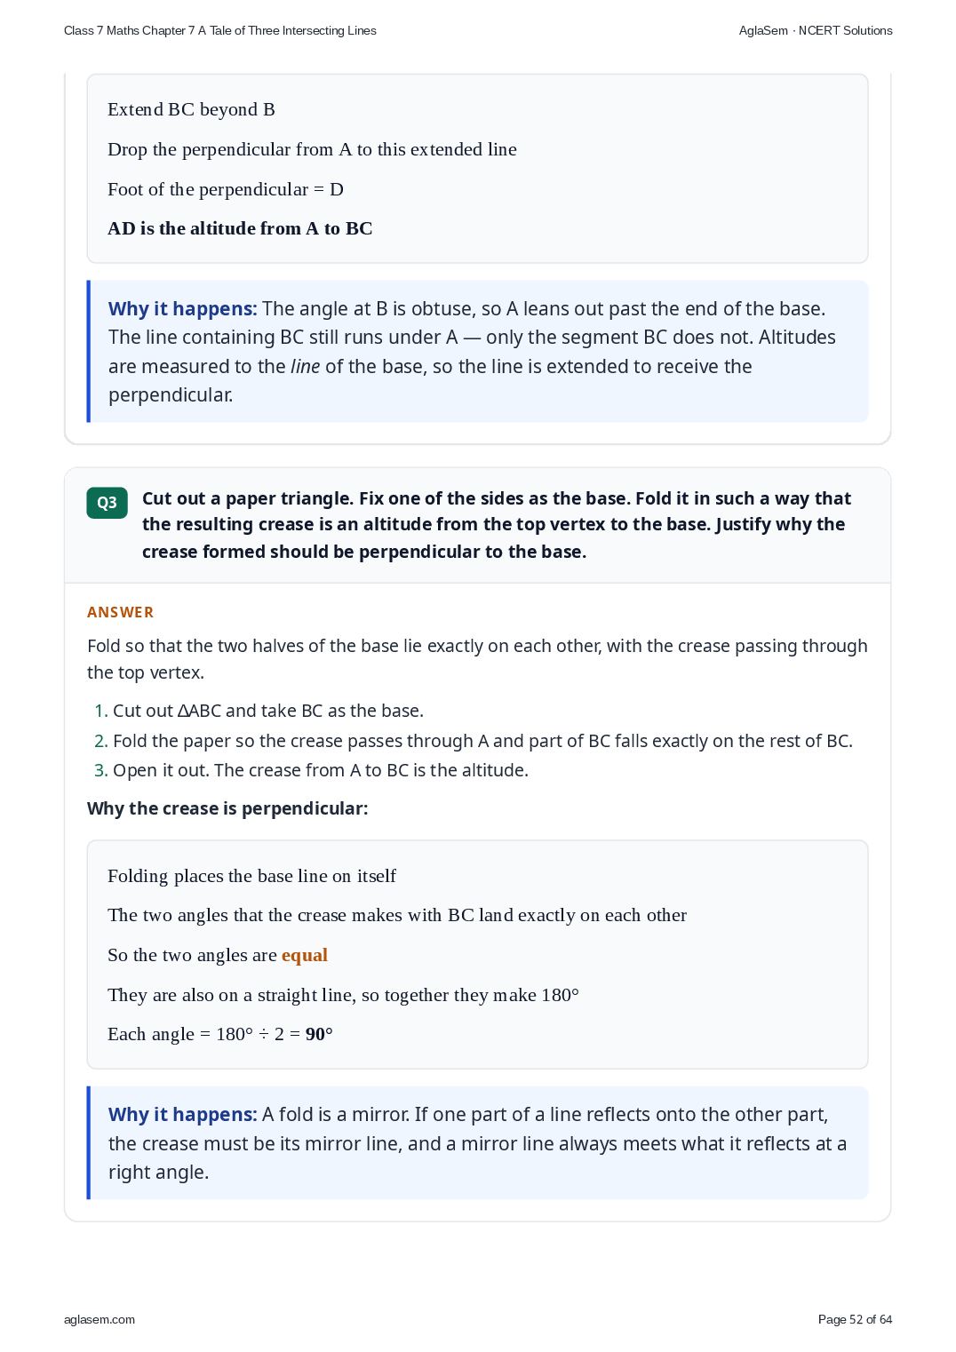Click step 3 'Open it out' item
This screenshot has width=956, height=1352.
312,770
